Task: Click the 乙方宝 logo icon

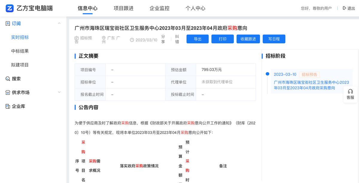Action: tap(10, 8)
